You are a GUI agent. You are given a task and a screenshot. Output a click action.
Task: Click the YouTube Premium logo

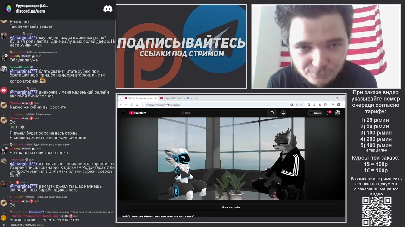click(138, 113)
